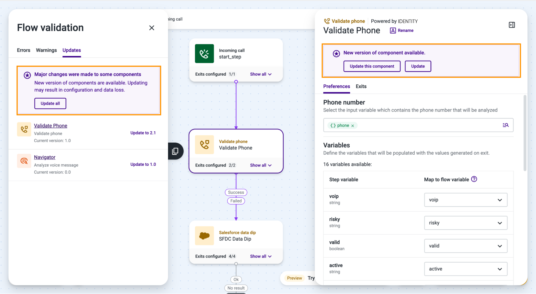
Task: Click the phone variable chip label
Action: click(x=343, y=125)
